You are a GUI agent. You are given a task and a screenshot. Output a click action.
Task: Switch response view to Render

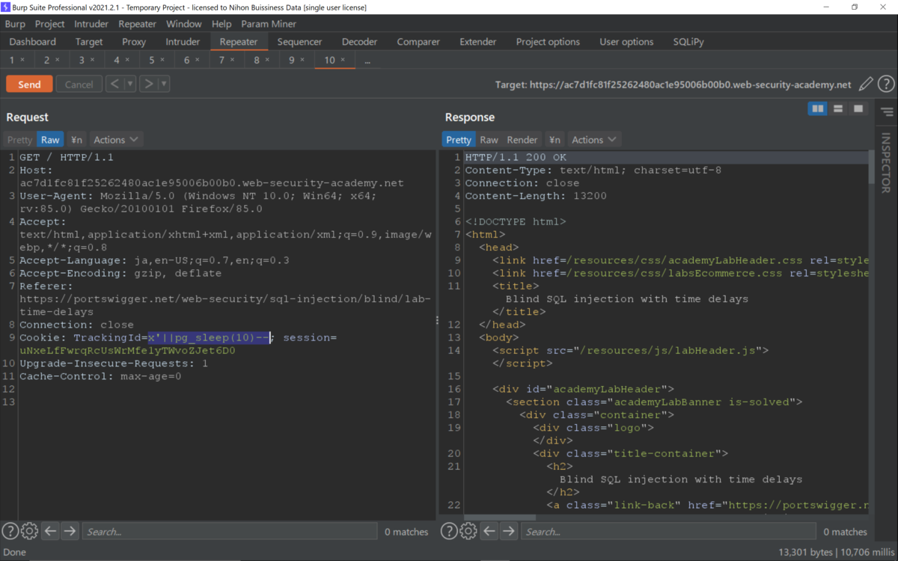tap(522, 140)
